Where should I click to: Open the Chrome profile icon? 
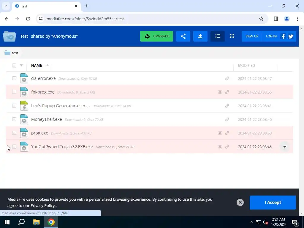[x=286, y=19]
